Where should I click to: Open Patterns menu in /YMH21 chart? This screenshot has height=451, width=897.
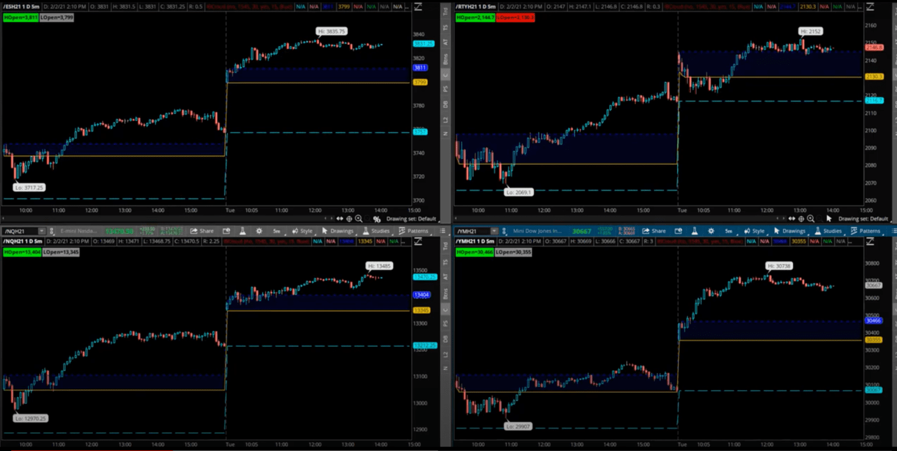coord(865,231)
